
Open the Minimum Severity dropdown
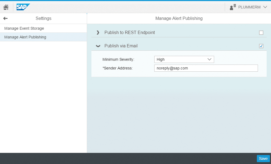184,59
